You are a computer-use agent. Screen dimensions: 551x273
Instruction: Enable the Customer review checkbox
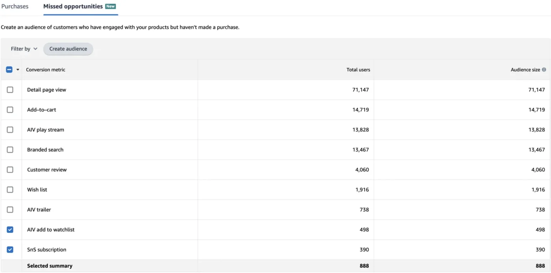point(11,169)
